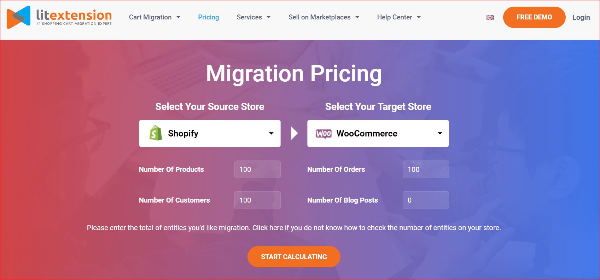Click the WooCommerce Woo logo icon
Viewport: 600px width, 280px height.
[x=324, y=134]
